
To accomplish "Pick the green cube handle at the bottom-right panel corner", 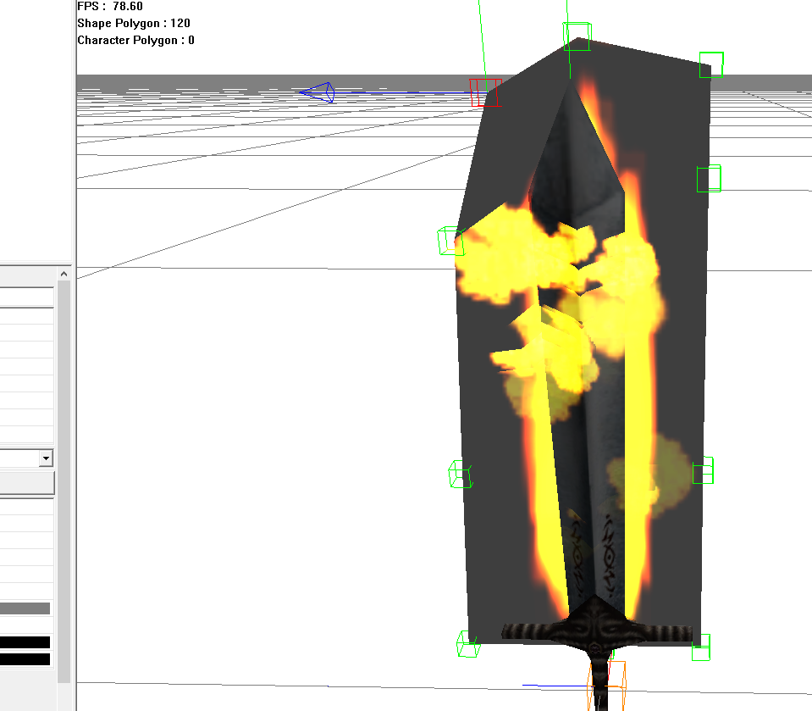I will [701, 647].
